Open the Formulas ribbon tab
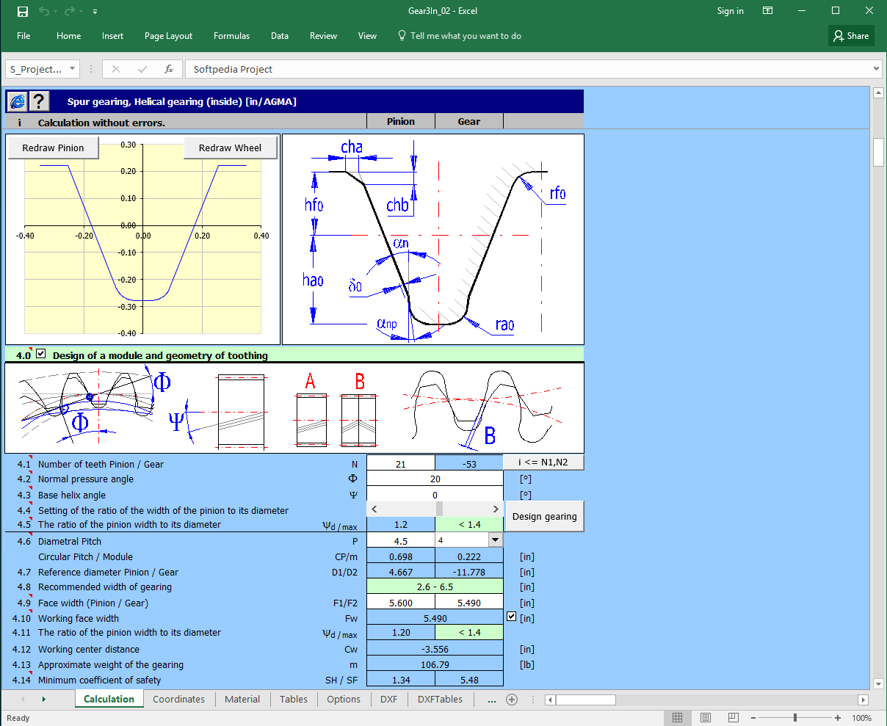The width and height of the screenshot is (887, 726). [231, 35]
